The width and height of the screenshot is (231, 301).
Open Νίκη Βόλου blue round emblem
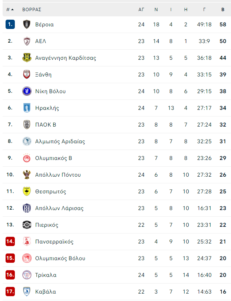coord(27,91)
